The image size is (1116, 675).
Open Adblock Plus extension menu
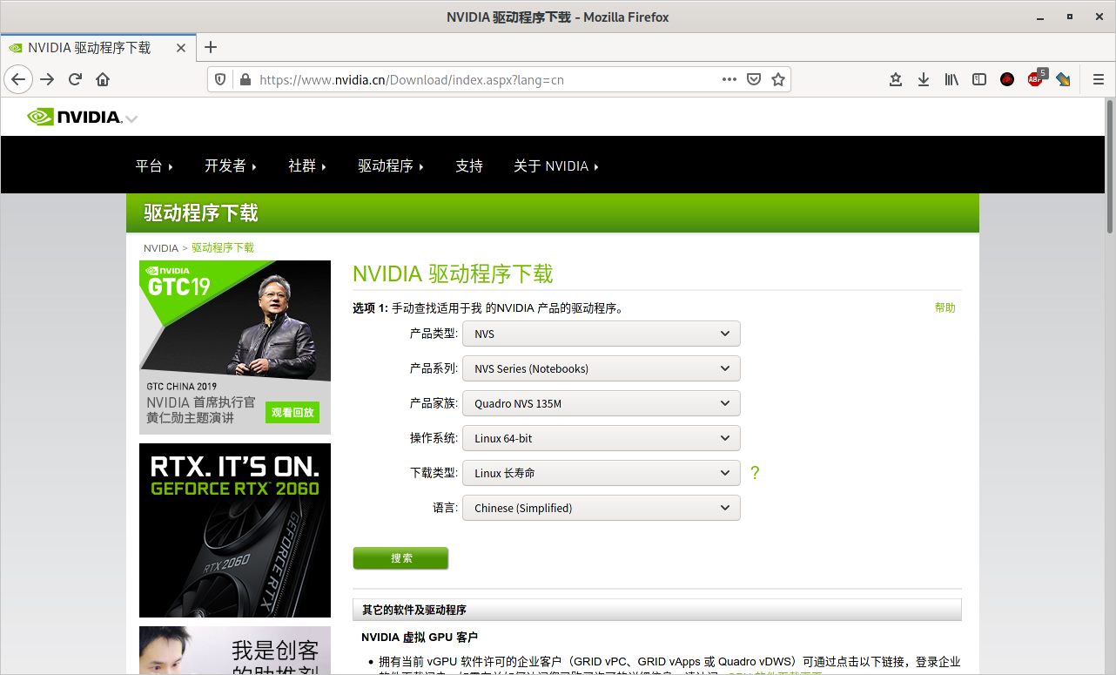pyautogui.click(x=1036, y=78)
